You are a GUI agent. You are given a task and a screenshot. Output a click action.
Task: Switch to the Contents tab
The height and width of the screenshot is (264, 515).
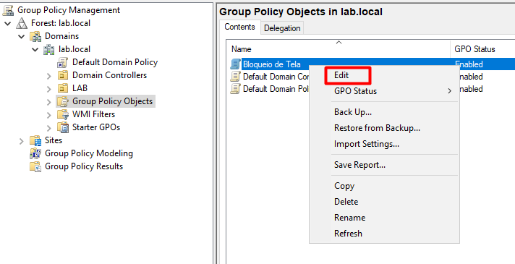pos(239,27)
